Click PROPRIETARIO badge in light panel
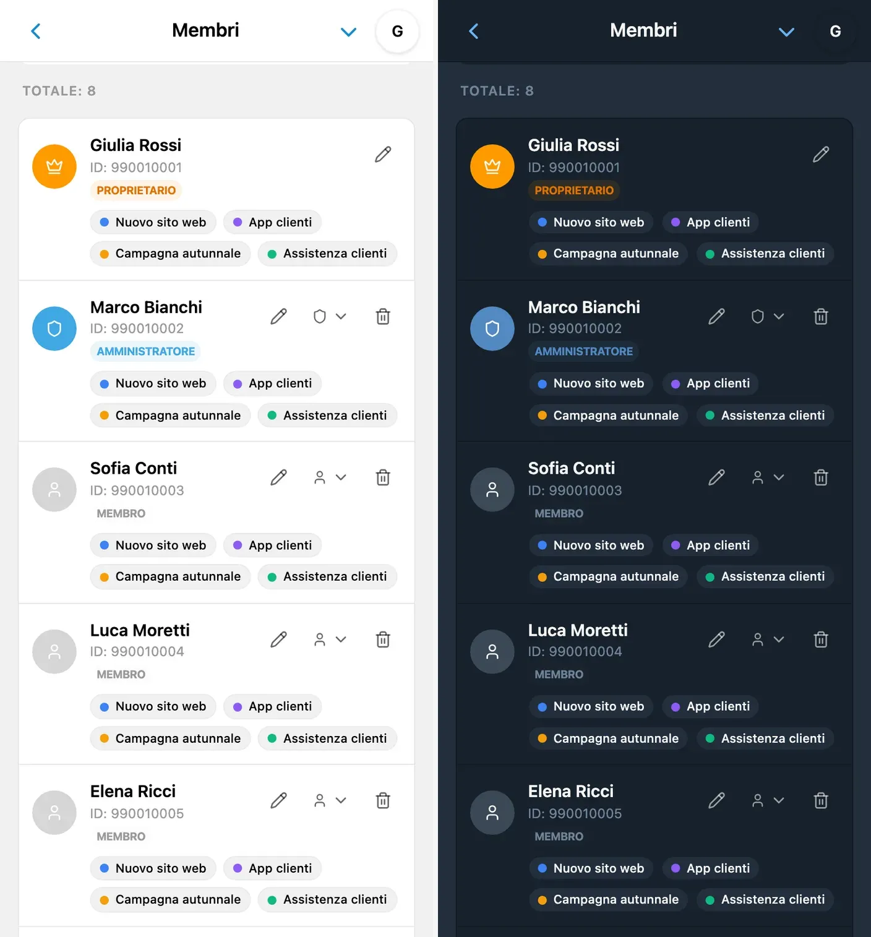Viewport: 871px width, 937px height. (x=136, y=190)
